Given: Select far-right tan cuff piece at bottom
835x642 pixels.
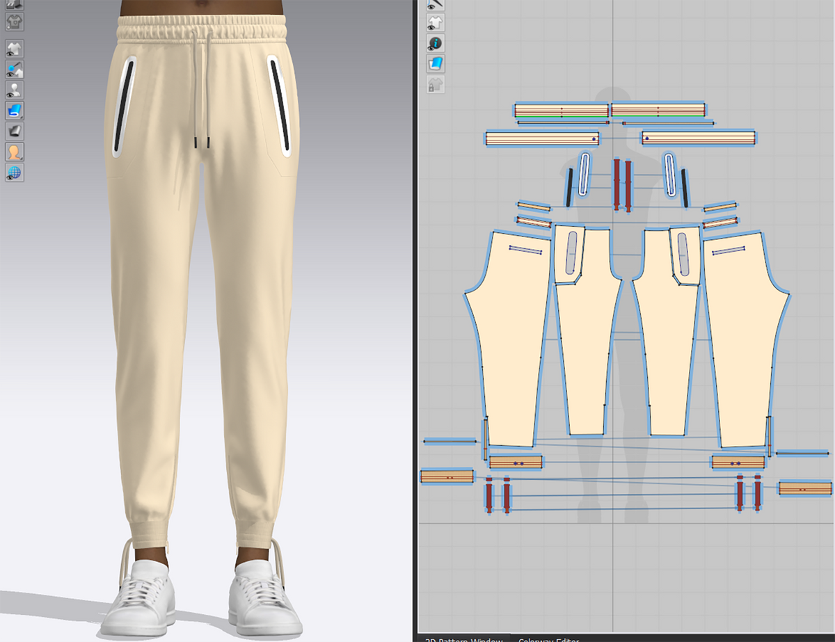Looking at the screenshot, I should [805, 488].
